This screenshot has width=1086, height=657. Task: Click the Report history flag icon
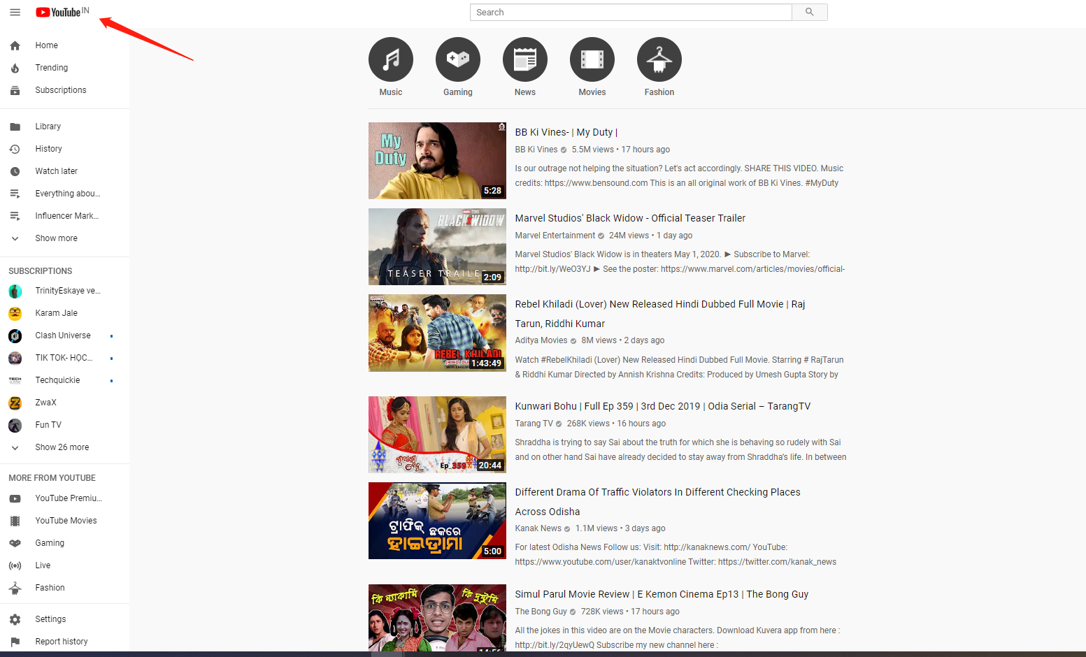[15, 642]
